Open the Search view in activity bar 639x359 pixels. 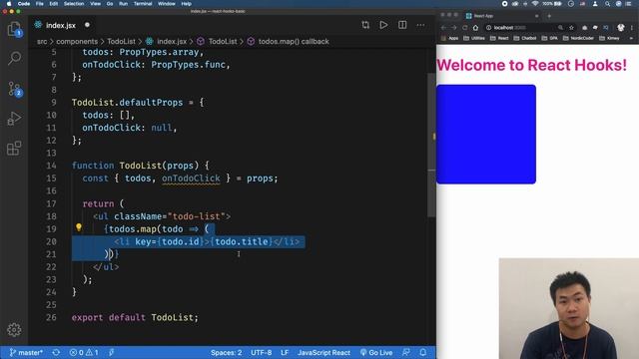click(14, 58)
